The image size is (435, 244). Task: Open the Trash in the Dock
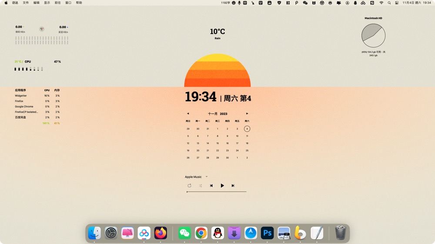pos(340,233)
